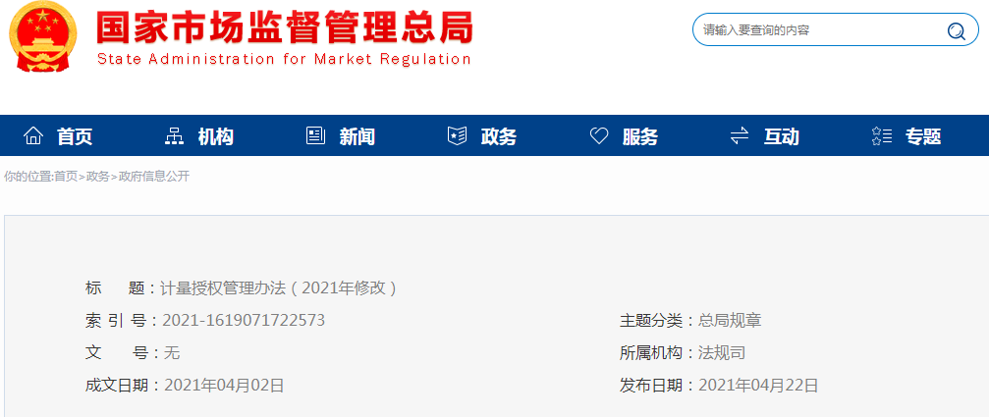This screenshot has height=417, width=989.
Task: Click the star list icon beside 专题
Action: point(881,135)
